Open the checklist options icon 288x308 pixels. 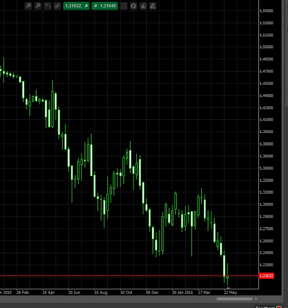124,6
